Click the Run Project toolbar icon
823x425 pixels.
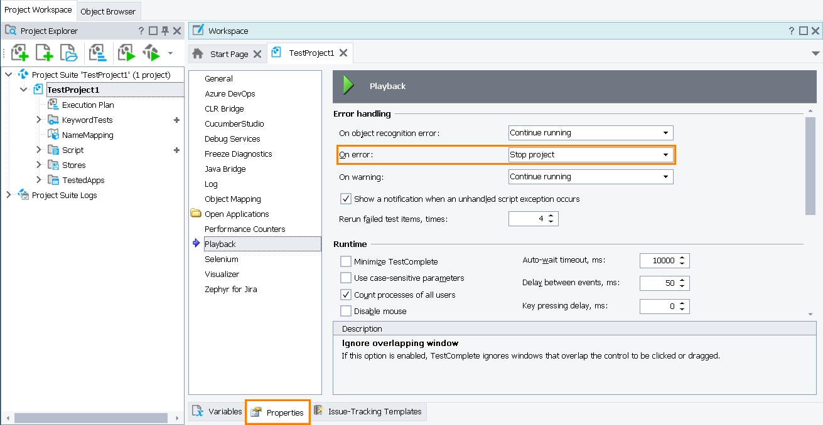pyautogui.click(x=126, y=53)
